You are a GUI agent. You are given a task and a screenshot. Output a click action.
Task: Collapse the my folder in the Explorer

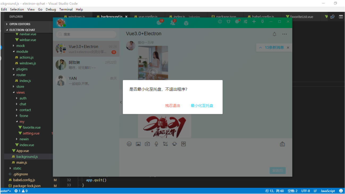click(x=22, y=122)
